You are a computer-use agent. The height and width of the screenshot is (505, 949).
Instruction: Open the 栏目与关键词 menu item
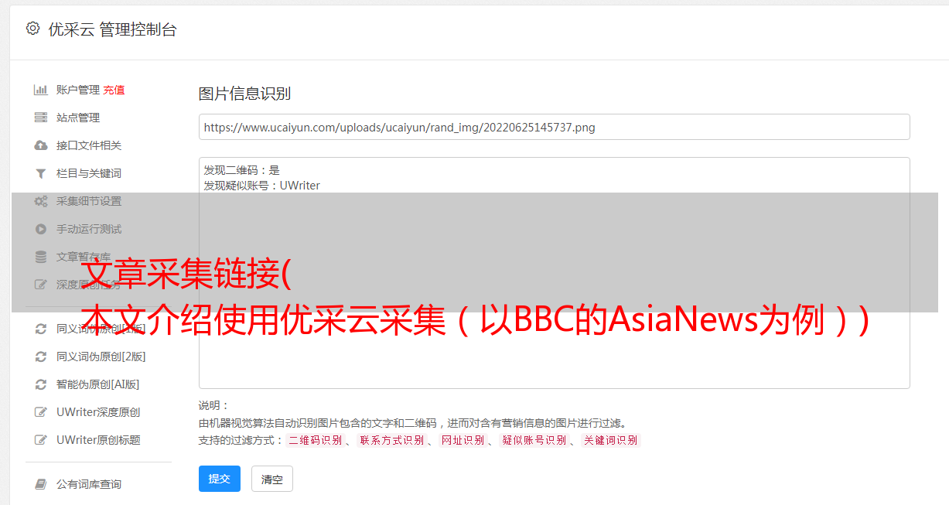89,173
